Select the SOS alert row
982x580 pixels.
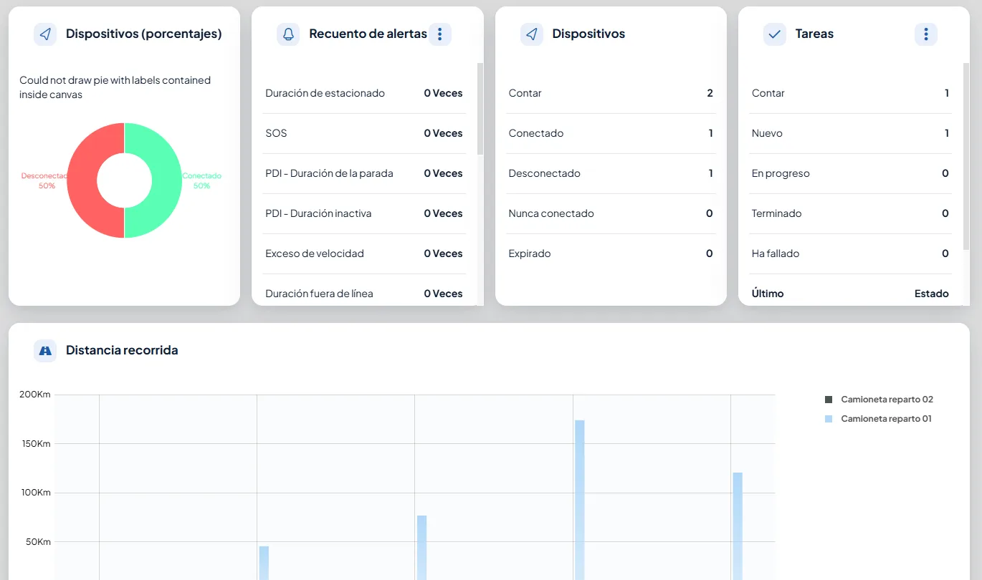(364, 133)
